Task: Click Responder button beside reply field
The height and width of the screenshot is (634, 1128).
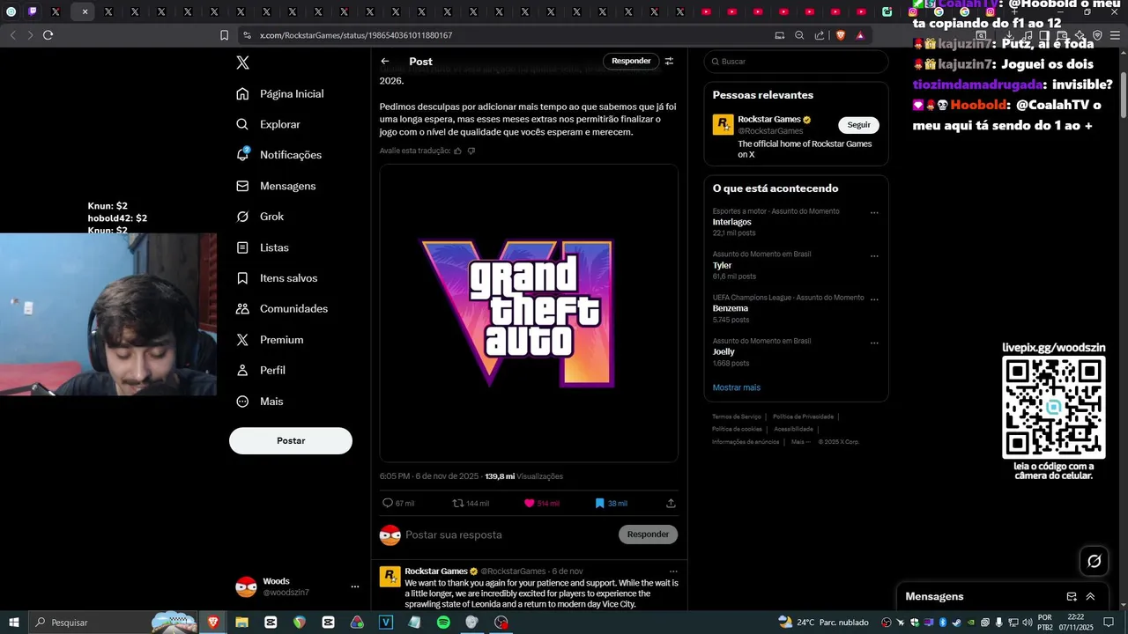Action: click(x=648, y=534)
